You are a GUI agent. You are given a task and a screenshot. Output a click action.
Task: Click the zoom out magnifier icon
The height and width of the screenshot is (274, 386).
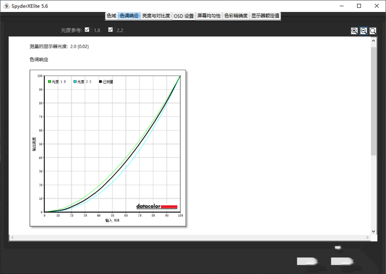pyautogui.click(x=363, y=31)
